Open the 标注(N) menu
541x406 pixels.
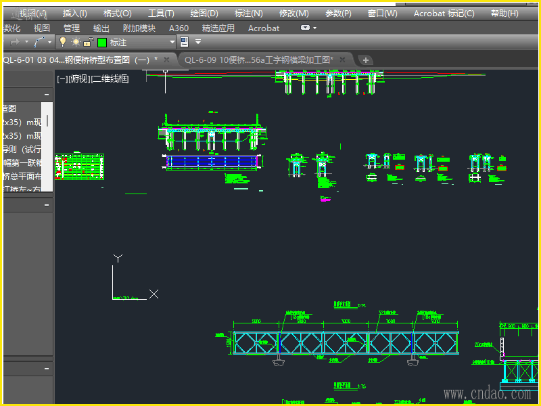point(248,14)
